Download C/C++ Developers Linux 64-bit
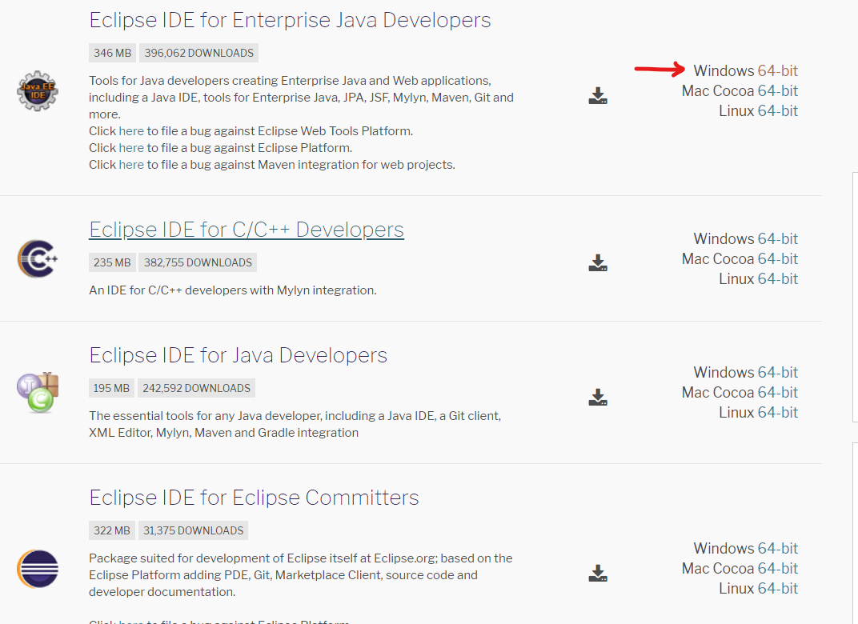This screenshot has width=858, height=624. click(778, 279)
